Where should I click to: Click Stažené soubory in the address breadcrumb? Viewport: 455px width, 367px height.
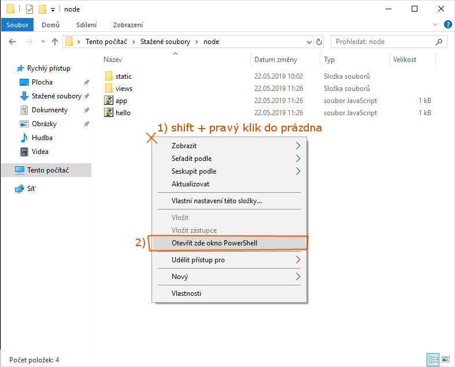(165, 42)
